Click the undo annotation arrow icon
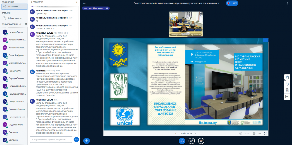The height and width of the screenshot is (145, 292). coord(287,84)
